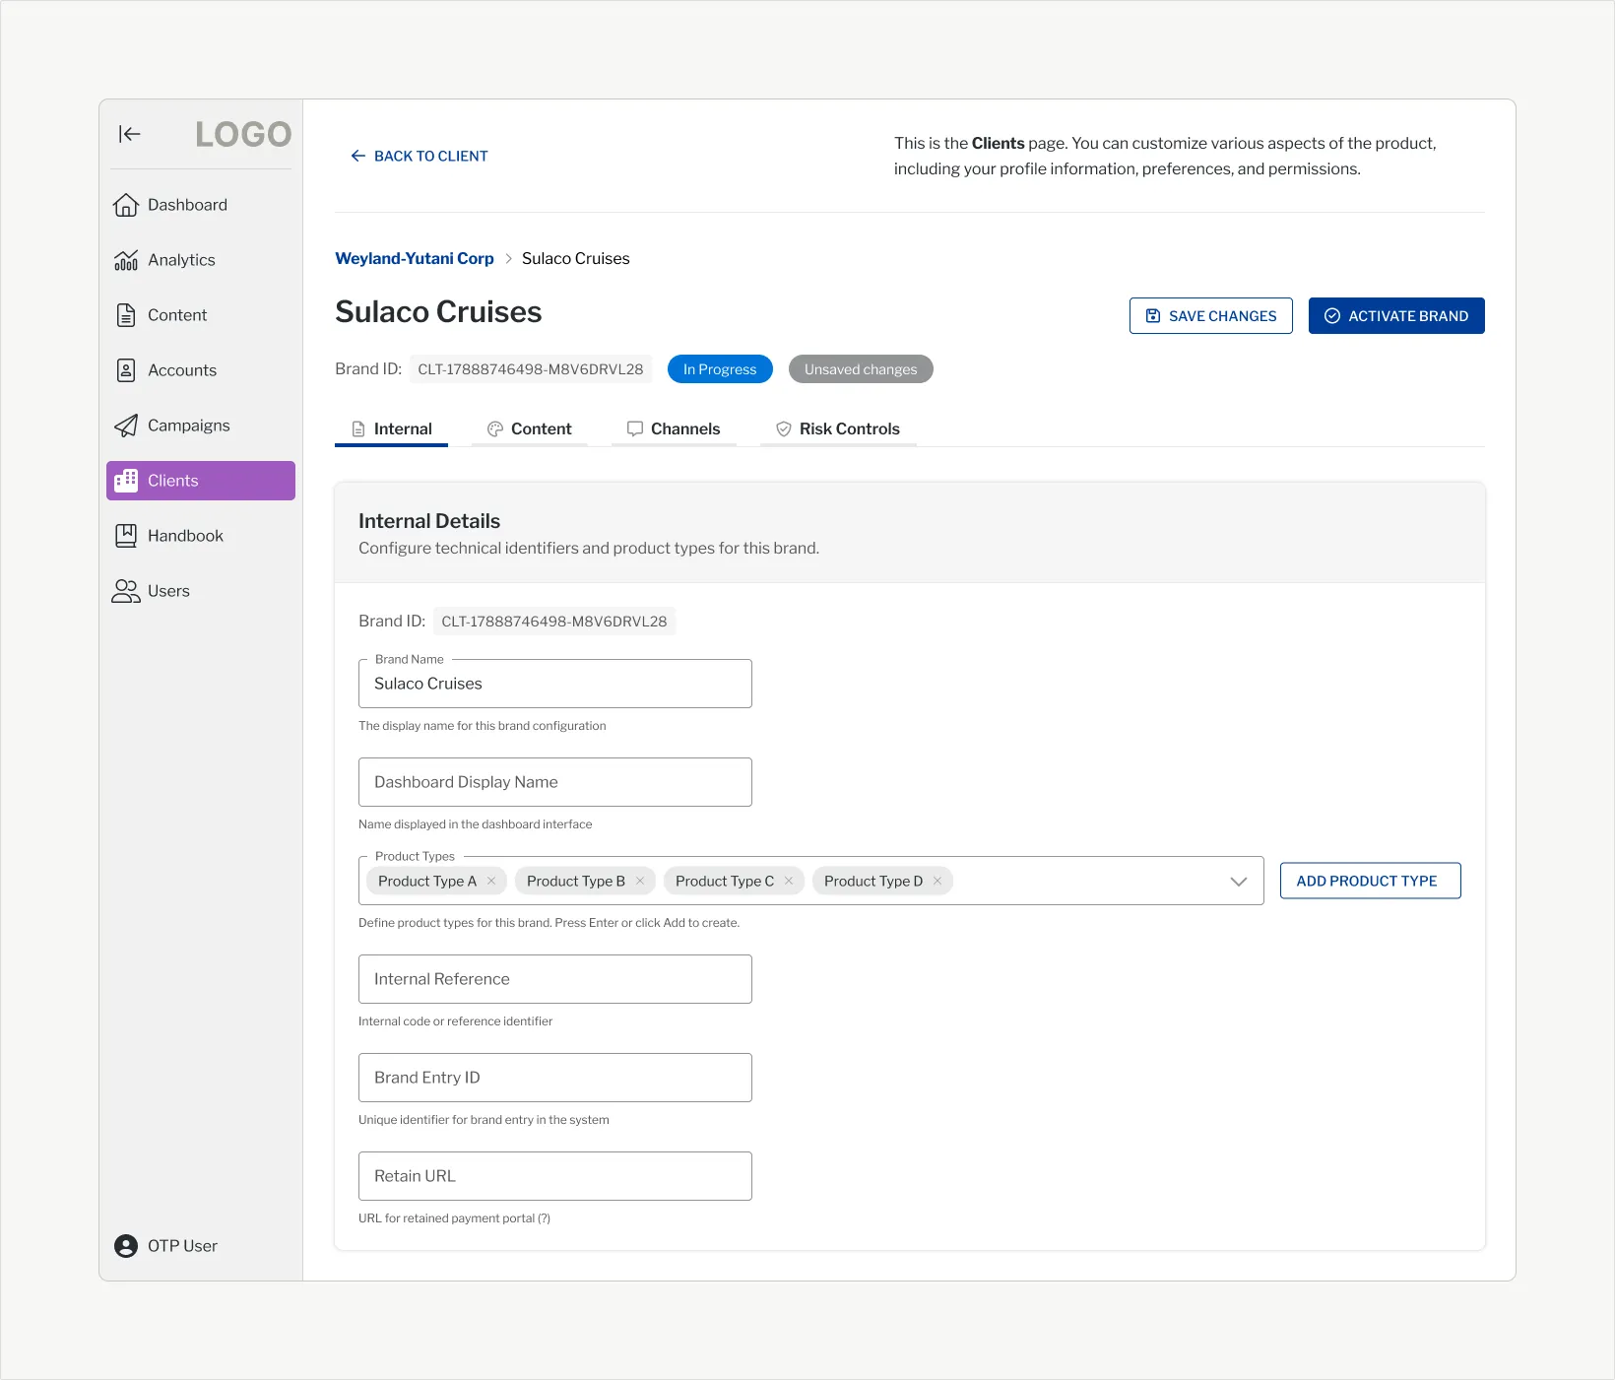Click the Product Type A chip label

pos(427,881)
